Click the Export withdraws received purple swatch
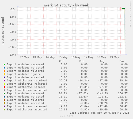 (x=5, y=106)
